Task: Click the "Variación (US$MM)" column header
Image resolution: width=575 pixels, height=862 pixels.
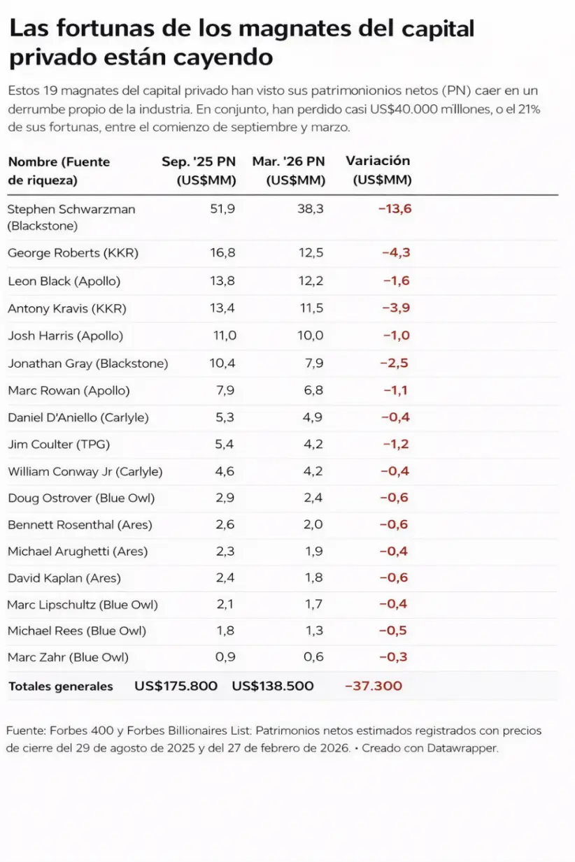Action: coord(378,170)
